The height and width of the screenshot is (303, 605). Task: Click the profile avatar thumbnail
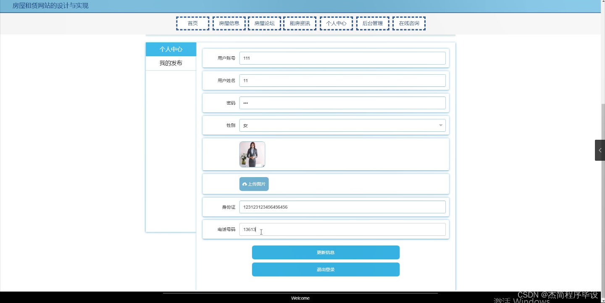(x=252, y=154)
